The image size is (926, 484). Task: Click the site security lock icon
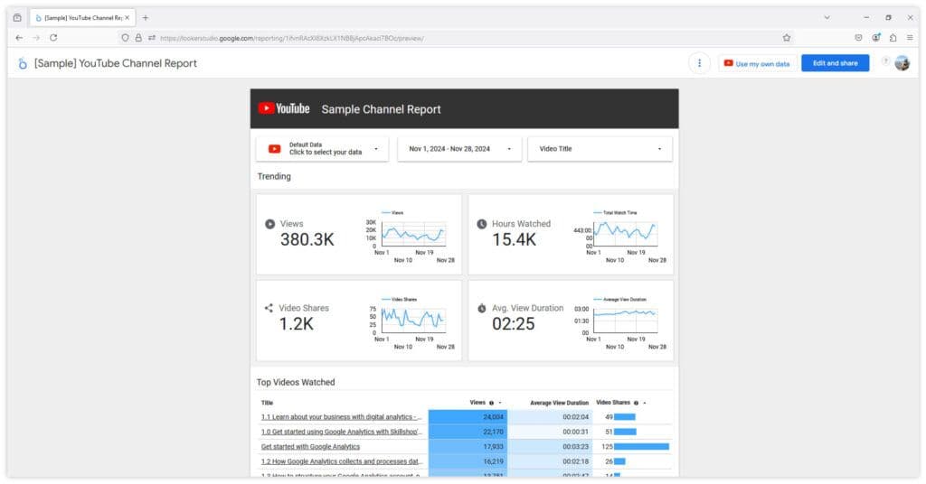138,38
